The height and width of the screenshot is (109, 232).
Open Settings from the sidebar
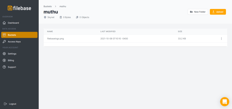point(19,54)
